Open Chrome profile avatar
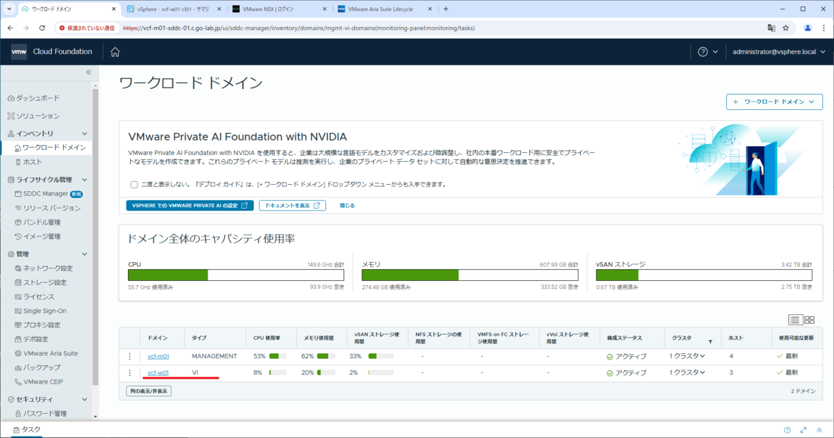Viewport: 834px width, 438px height. tap(808, 28)
